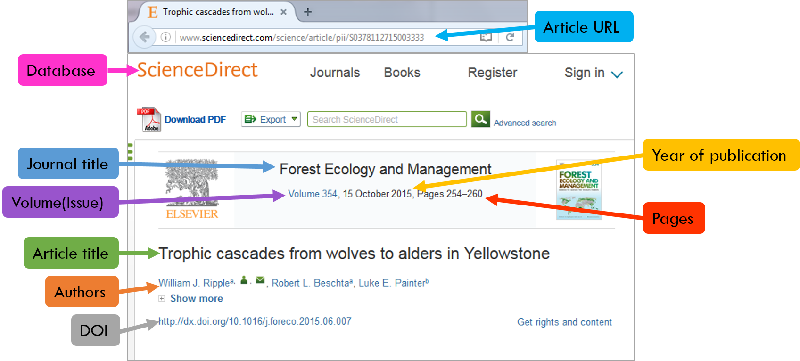Open the Volume 354 link
Screen dimensions: 800x361
(x=313, y=194)
